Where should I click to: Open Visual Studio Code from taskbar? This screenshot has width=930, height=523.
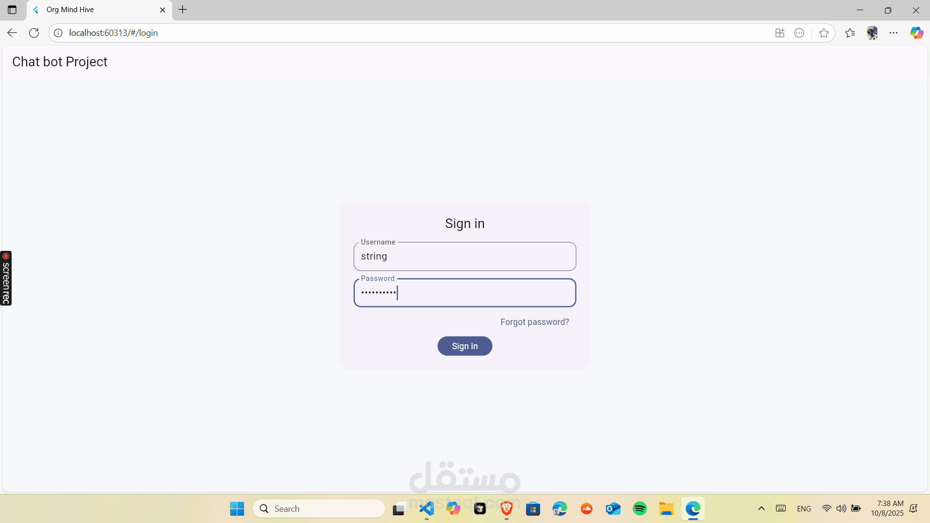click(427, 508)
